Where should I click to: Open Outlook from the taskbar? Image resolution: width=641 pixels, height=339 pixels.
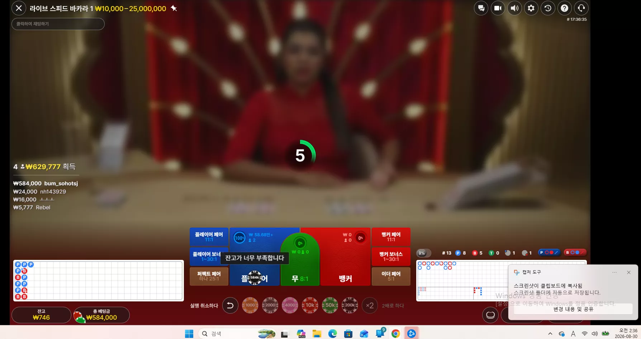(364, 334)
